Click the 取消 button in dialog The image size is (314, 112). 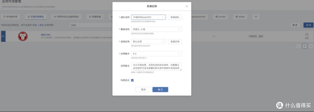pyautogui.click(x=143, y=90)
